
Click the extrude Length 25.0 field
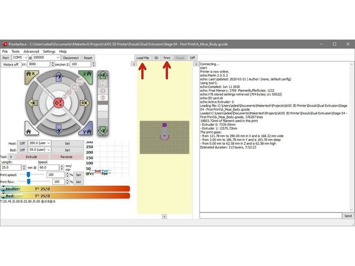point(11,167)
